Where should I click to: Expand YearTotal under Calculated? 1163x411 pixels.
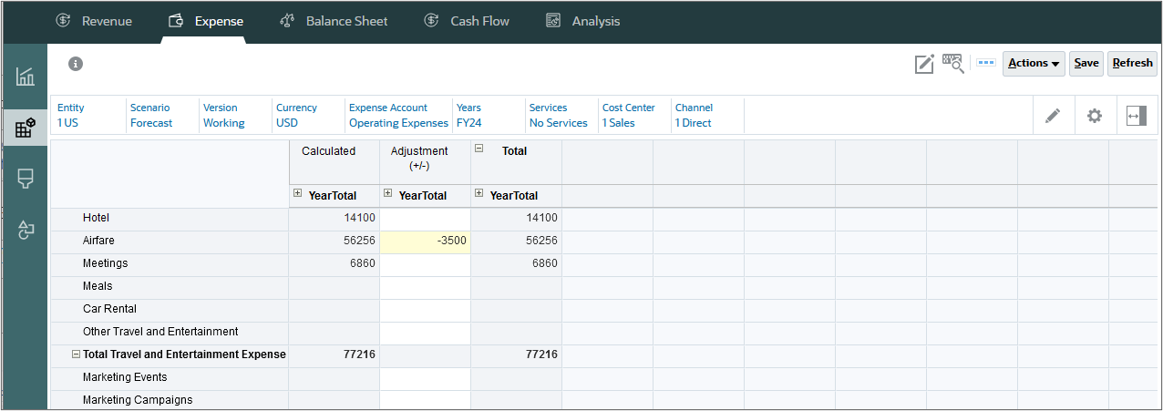click(297, 193)
